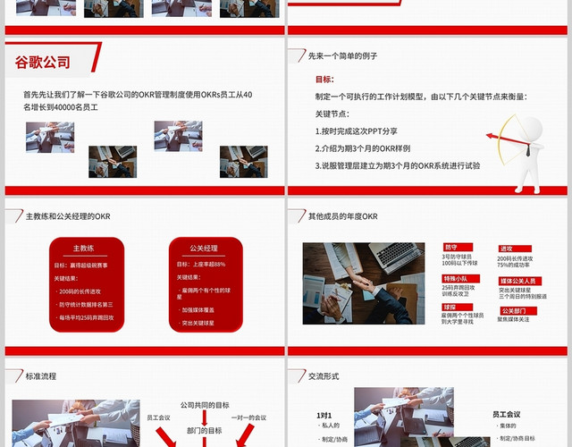Select line 3.说服管理层建立为期3个月的OKR系统进行试验

tap(398, 165)
